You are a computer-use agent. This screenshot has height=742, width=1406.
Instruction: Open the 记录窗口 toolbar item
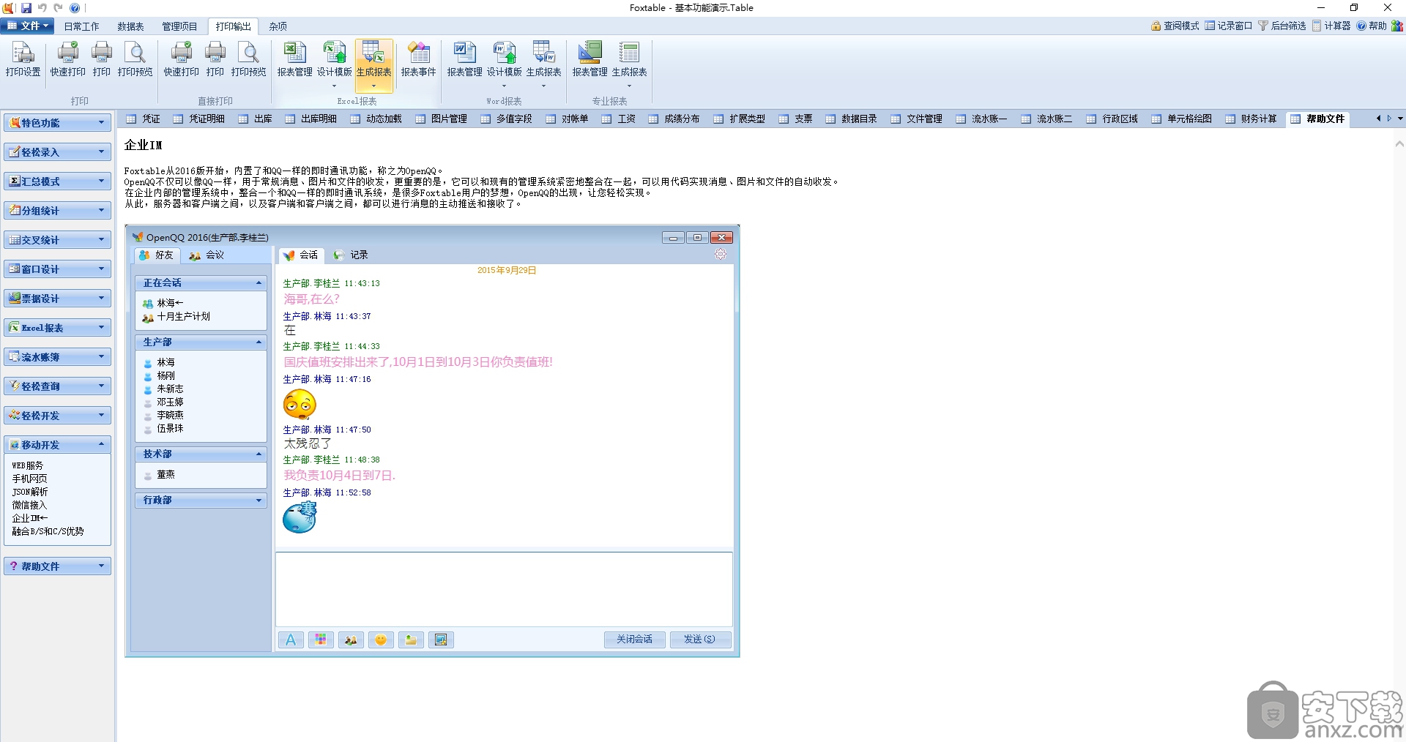tap(1228, 26)
